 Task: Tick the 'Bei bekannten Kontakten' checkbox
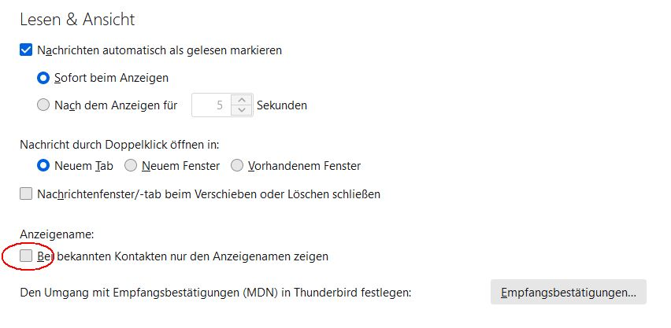click(x=26, y=256)
